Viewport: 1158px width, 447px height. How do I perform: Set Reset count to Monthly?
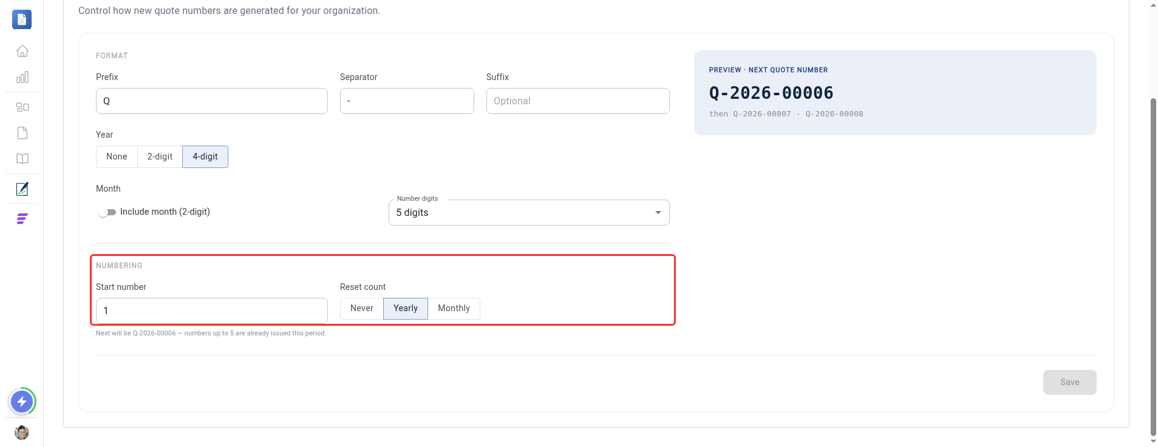(454, 308)
